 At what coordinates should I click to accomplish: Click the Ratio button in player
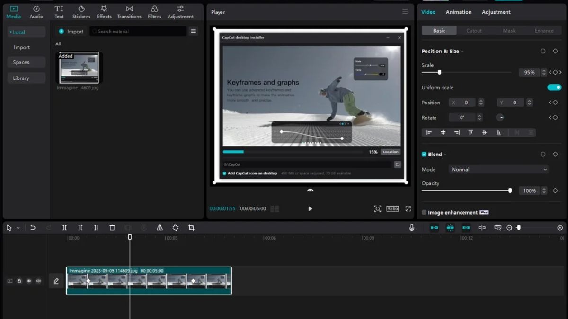(392, 208)
